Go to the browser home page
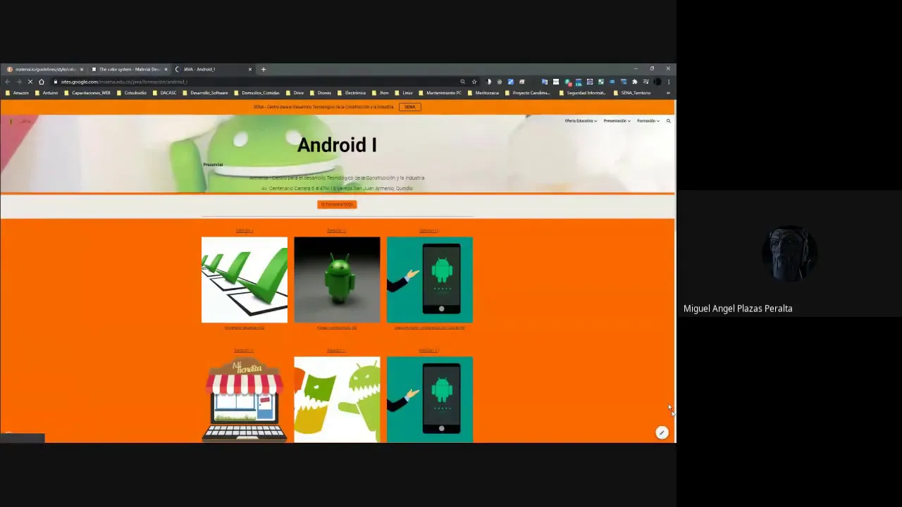 click(x=42, y=82)
